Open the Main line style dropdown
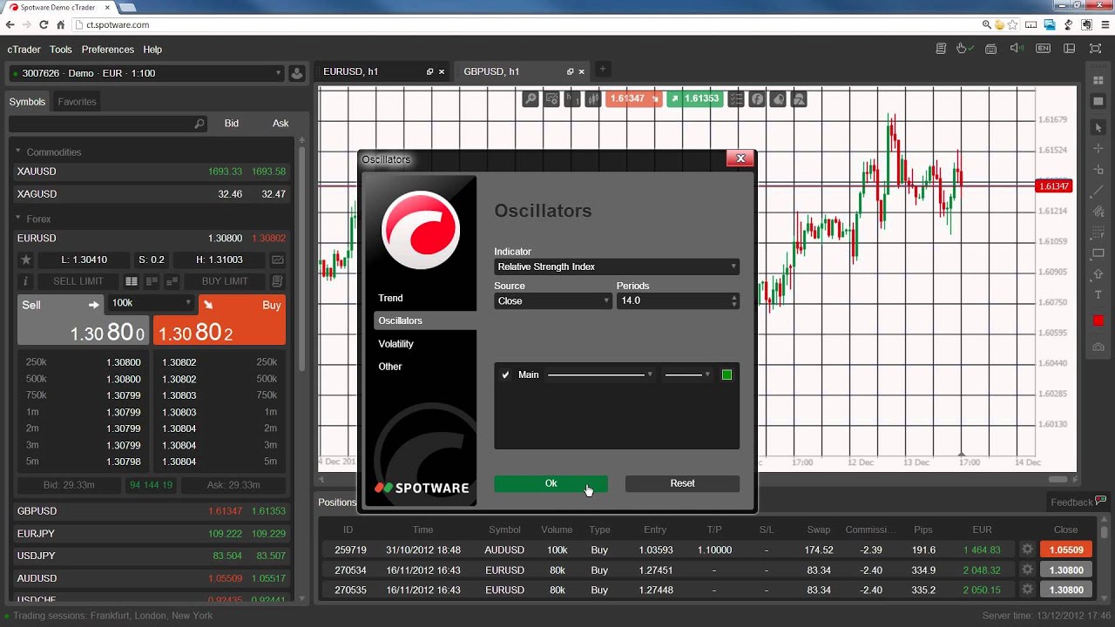The image size is (1115, 627). (687, 374)
